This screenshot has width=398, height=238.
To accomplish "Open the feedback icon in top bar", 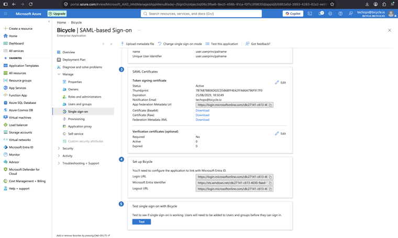I will [350, 14].
